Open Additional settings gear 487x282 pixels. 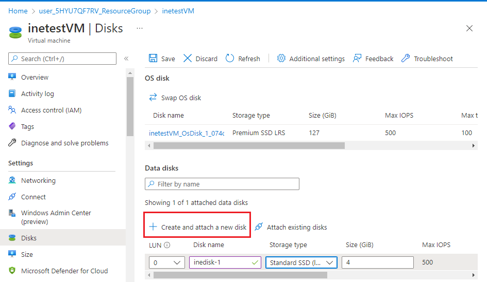(281, 59)
